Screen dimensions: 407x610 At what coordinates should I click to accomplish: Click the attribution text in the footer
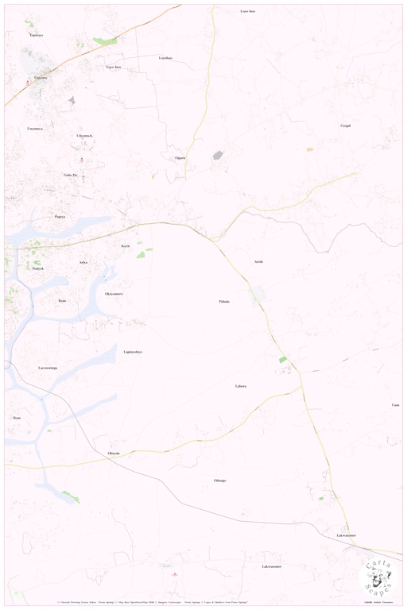pyautogui.click(x=153, y=602)
